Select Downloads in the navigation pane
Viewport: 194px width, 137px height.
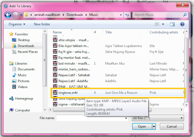point(26,46)
